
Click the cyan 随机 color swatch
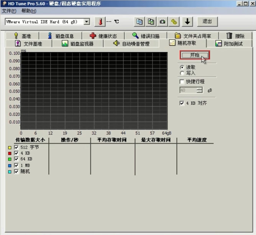[10, 172]
